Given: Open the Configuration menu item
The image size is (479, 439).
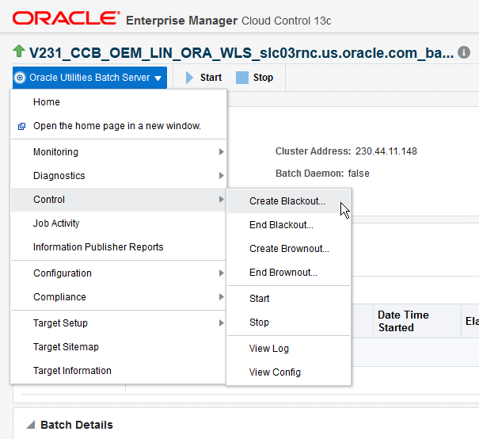Looking at the screenshot, I should (119, 273).
